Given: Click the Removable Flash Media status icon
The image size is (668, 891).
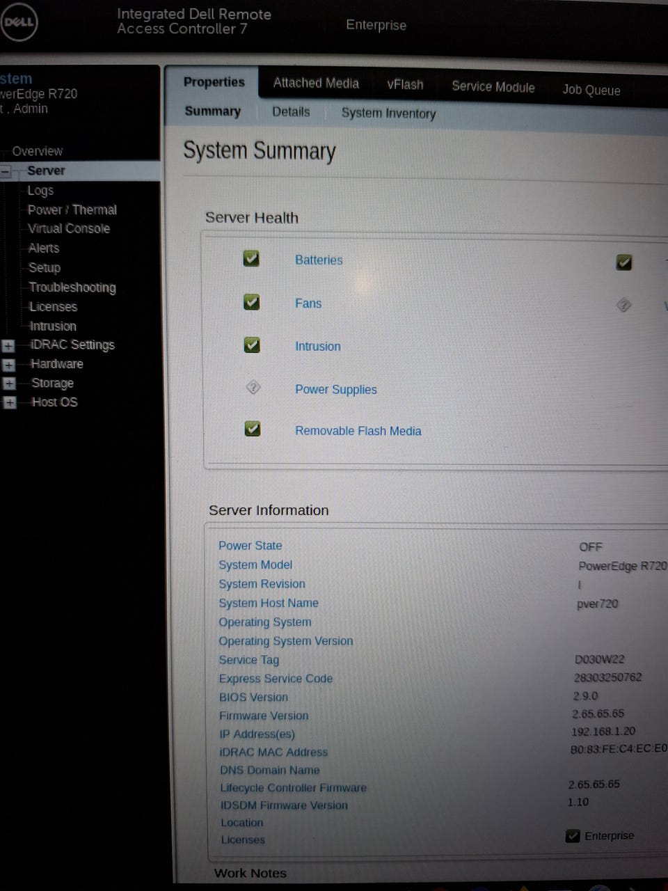Looking at the screenshot, I should 253,429.
